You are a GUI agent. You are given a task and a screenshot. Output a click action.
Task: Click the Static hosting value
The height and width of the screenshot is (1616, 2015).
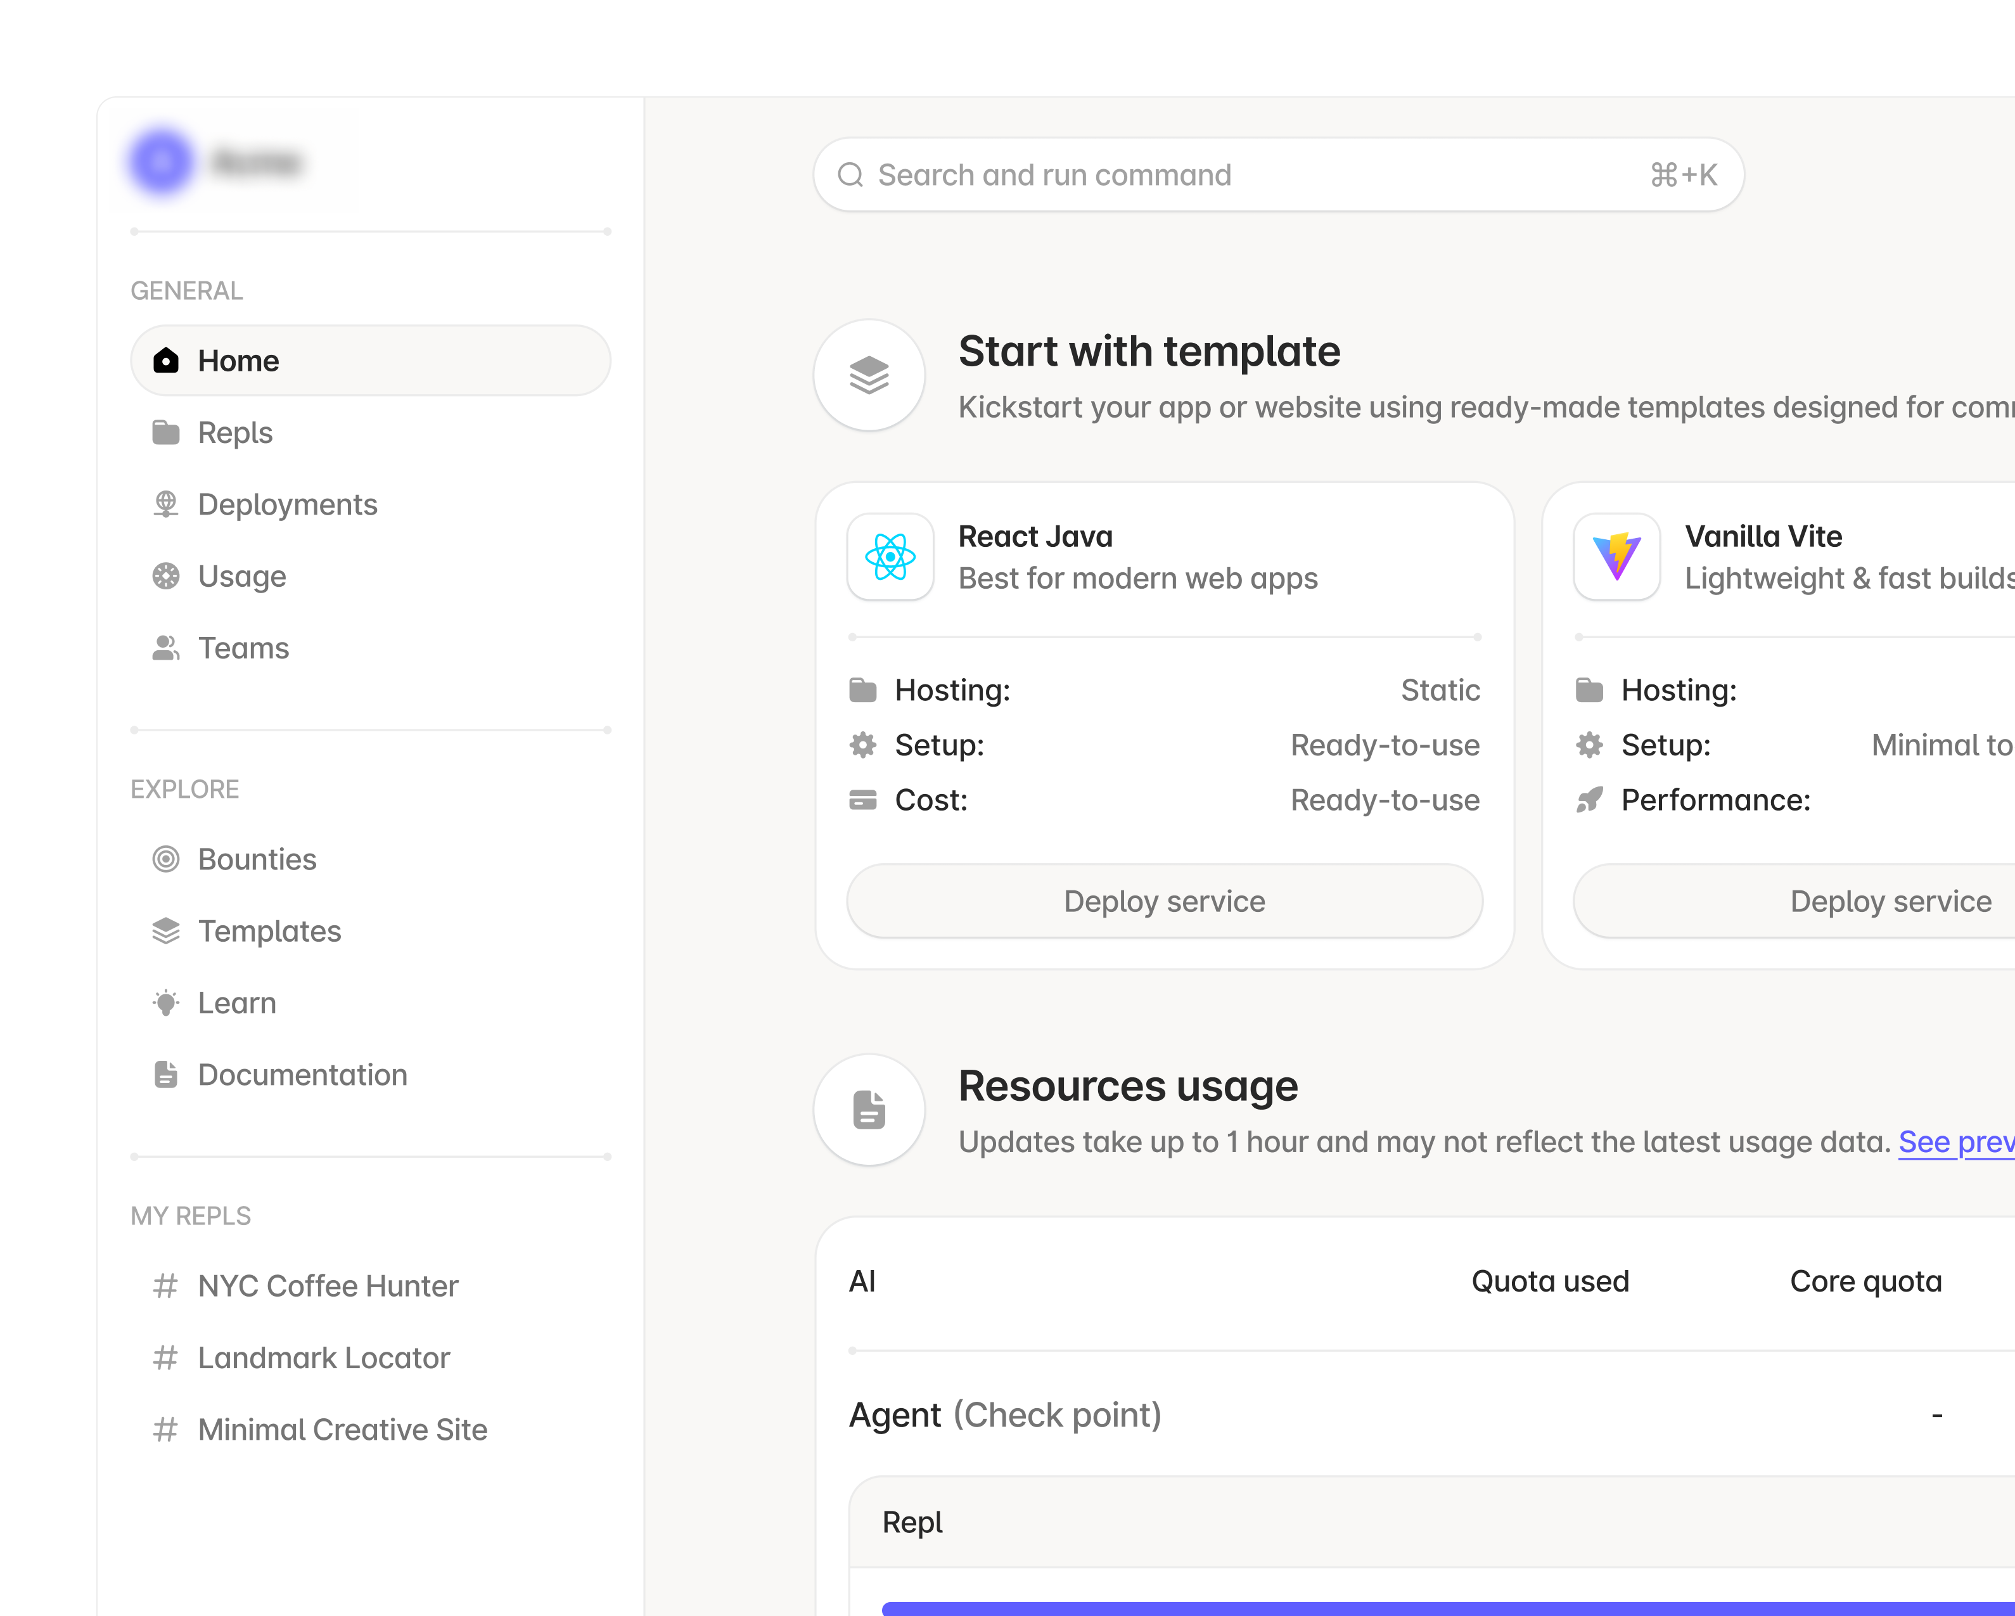pyautogui.click(x=1440, y=691)
